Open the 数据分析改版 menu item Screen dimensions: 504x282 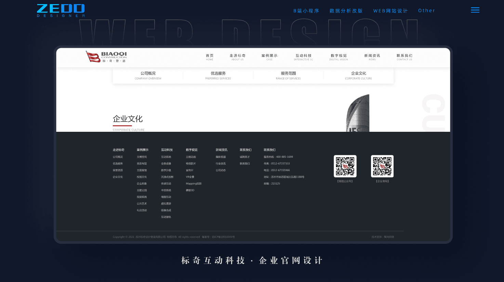pos(346,11)
